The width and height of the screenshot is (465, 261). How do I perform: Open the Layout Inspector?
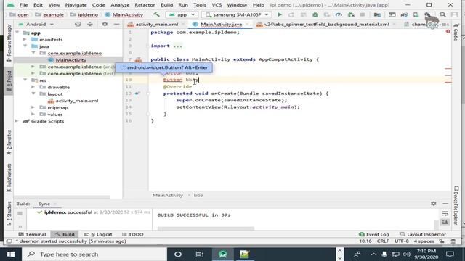423,234
